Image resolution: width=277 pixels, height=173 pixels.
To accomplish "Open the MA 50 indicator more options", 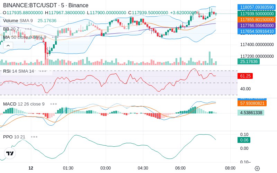I will coord(55,37).
